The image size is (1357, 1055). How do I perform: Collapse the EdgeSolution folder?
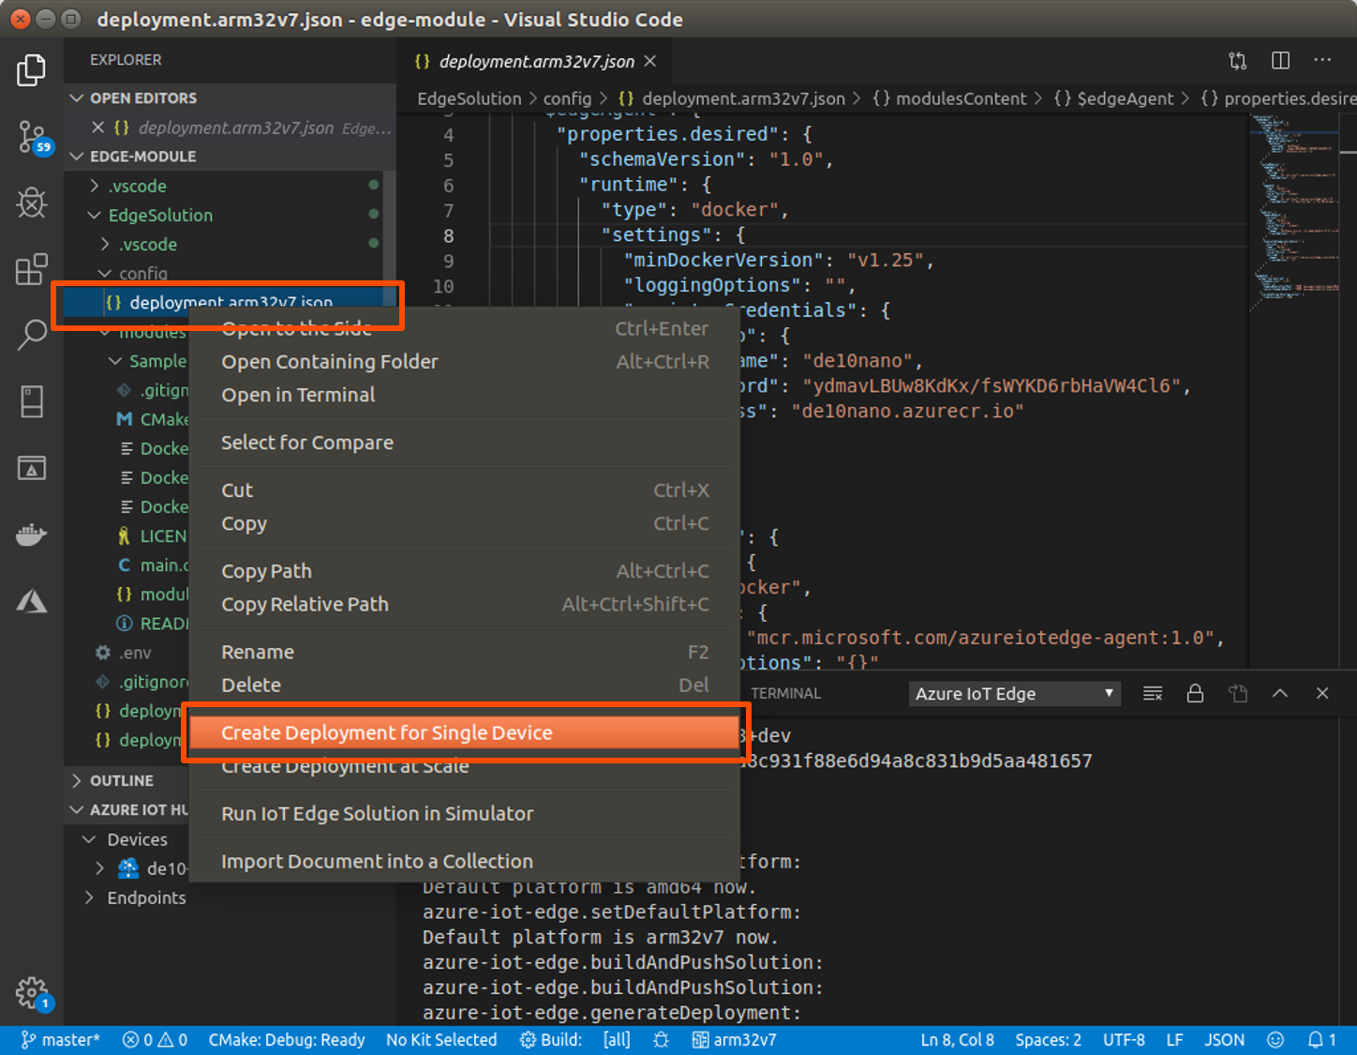coord(160,215)
